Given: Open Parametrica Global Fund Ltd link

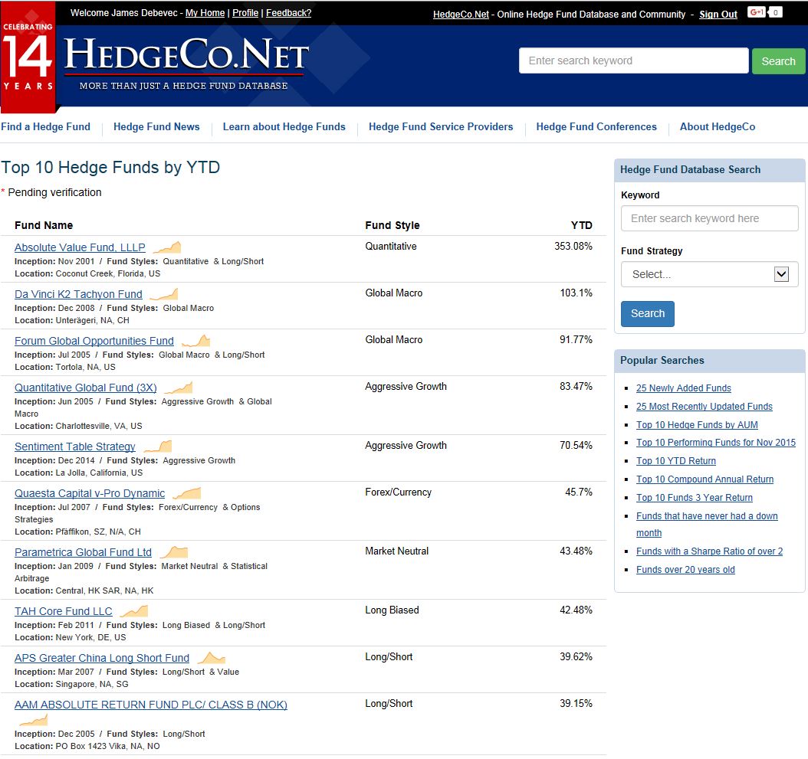Looking at the screenshot, I should pos(83,552).
